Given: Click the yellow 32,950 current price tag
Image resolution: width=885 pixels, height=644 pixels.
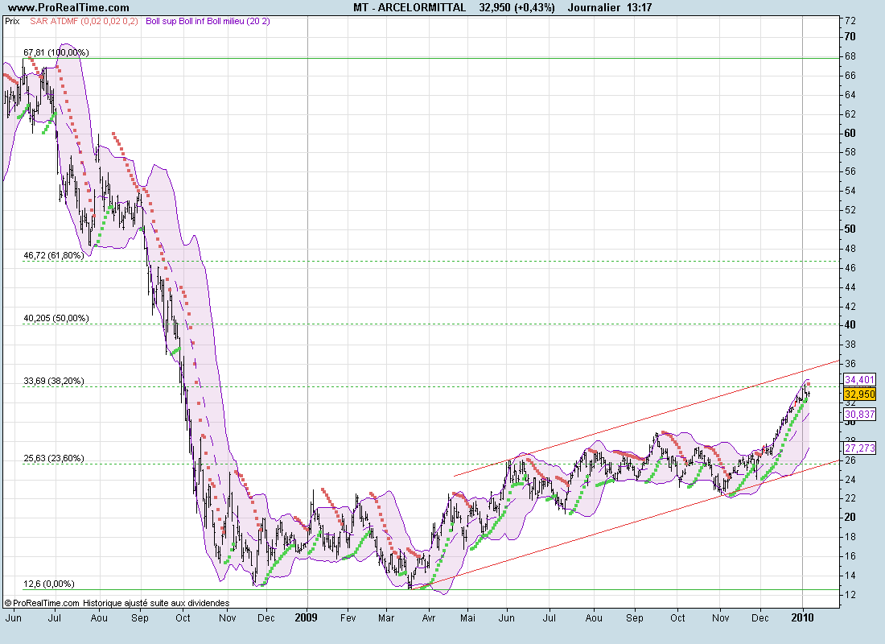Looking at the screenshot, I should 859,394.
